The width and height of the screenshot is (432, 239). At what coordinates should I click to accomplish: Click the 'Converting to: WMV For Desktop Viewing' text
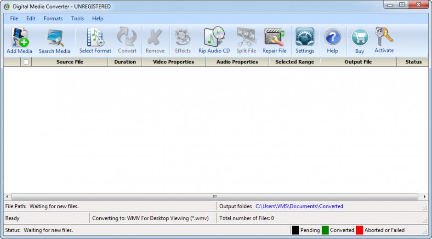(150, 218)
